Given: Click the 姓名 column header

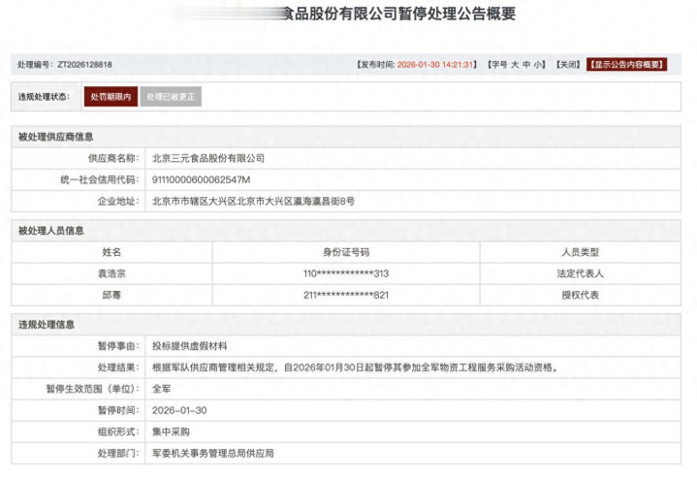Looking at the screenshot, I should (111, 252).
